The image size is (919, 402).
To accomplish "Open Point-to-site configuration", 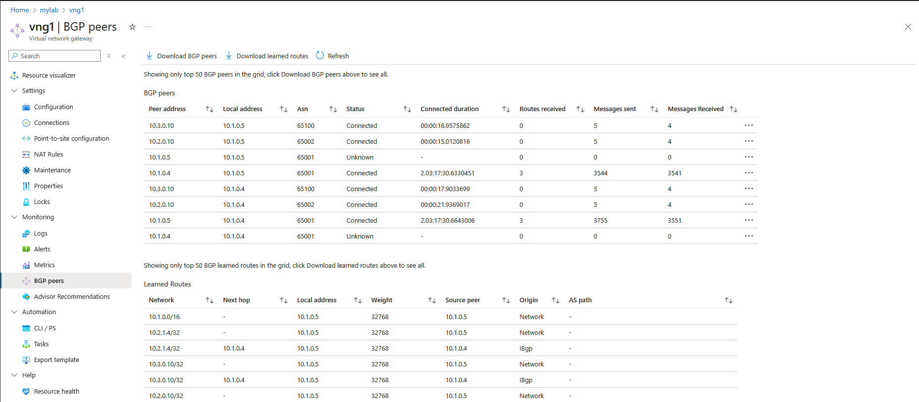I will (71, 139).
